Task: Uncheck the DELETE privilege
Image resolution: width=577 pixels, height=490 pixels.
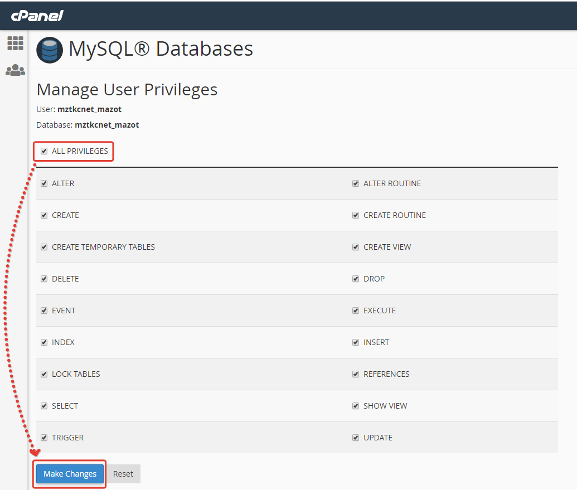Action: [44, 279]
